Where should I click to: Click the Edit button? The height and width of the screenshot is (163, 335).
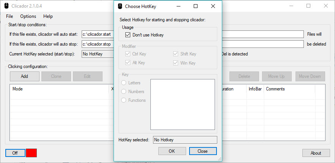88,76
